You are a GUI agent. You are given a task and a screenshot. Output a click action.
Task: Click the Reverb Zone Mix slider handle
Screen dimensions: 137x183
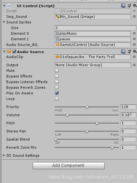[112, 148]
